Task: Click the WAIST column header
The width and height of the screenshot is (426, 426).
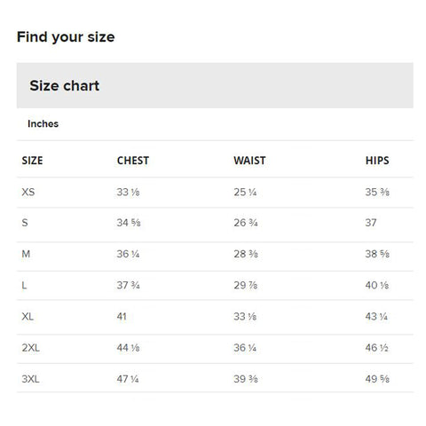Action: coord(249,161)
